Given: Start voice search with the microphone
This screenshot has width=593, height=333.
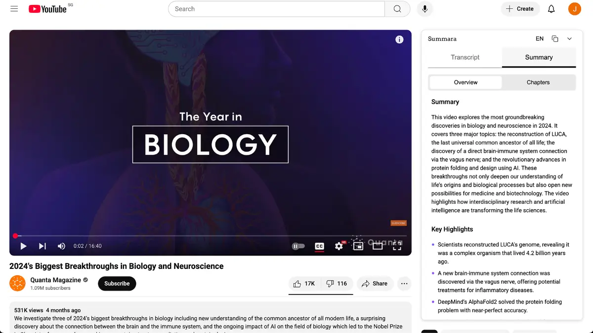Looking at the screenshot, I should click(x=424, y=9).
